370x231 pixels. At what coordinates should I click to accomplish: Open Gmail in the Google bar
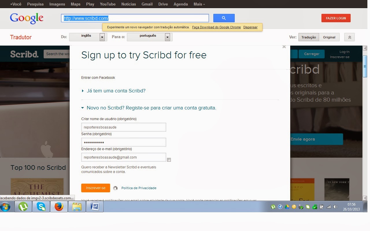(x=147, y=4)
